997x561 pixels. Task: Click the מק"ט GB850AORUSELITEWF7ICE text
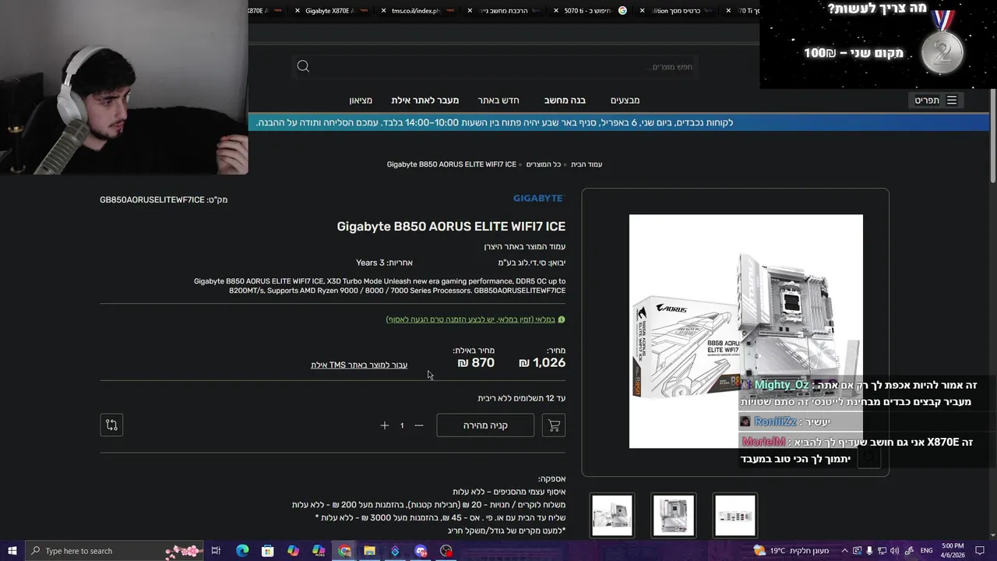click(164, 200)
